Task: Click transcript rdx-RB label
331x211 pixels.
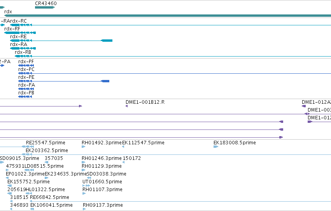Action: pyautogui.click(x=23, y=52)
